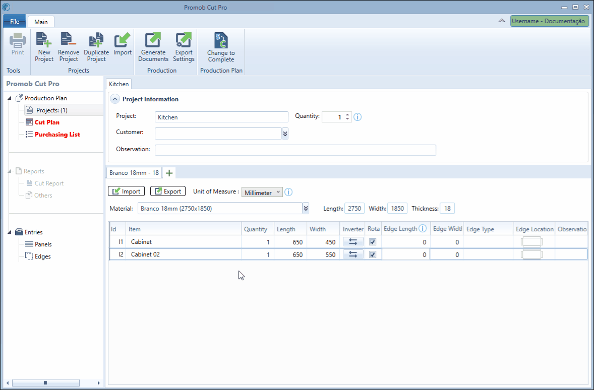Open the Customer dropdown arrow

coord(285,134)
